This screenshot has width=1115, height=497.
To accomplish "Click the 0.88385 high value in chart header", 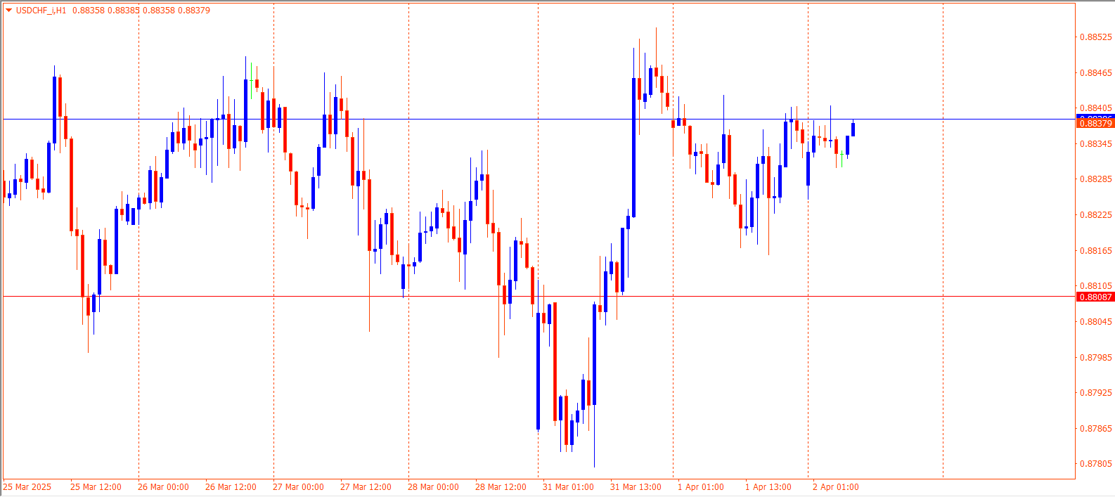I will tap(123, 11).
